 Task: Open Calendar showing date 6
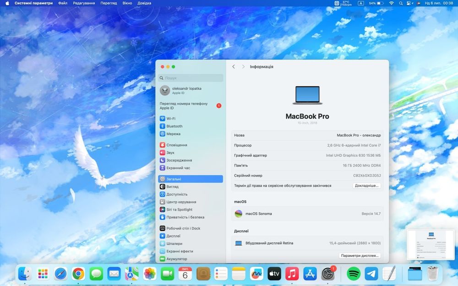pos(185,274)
